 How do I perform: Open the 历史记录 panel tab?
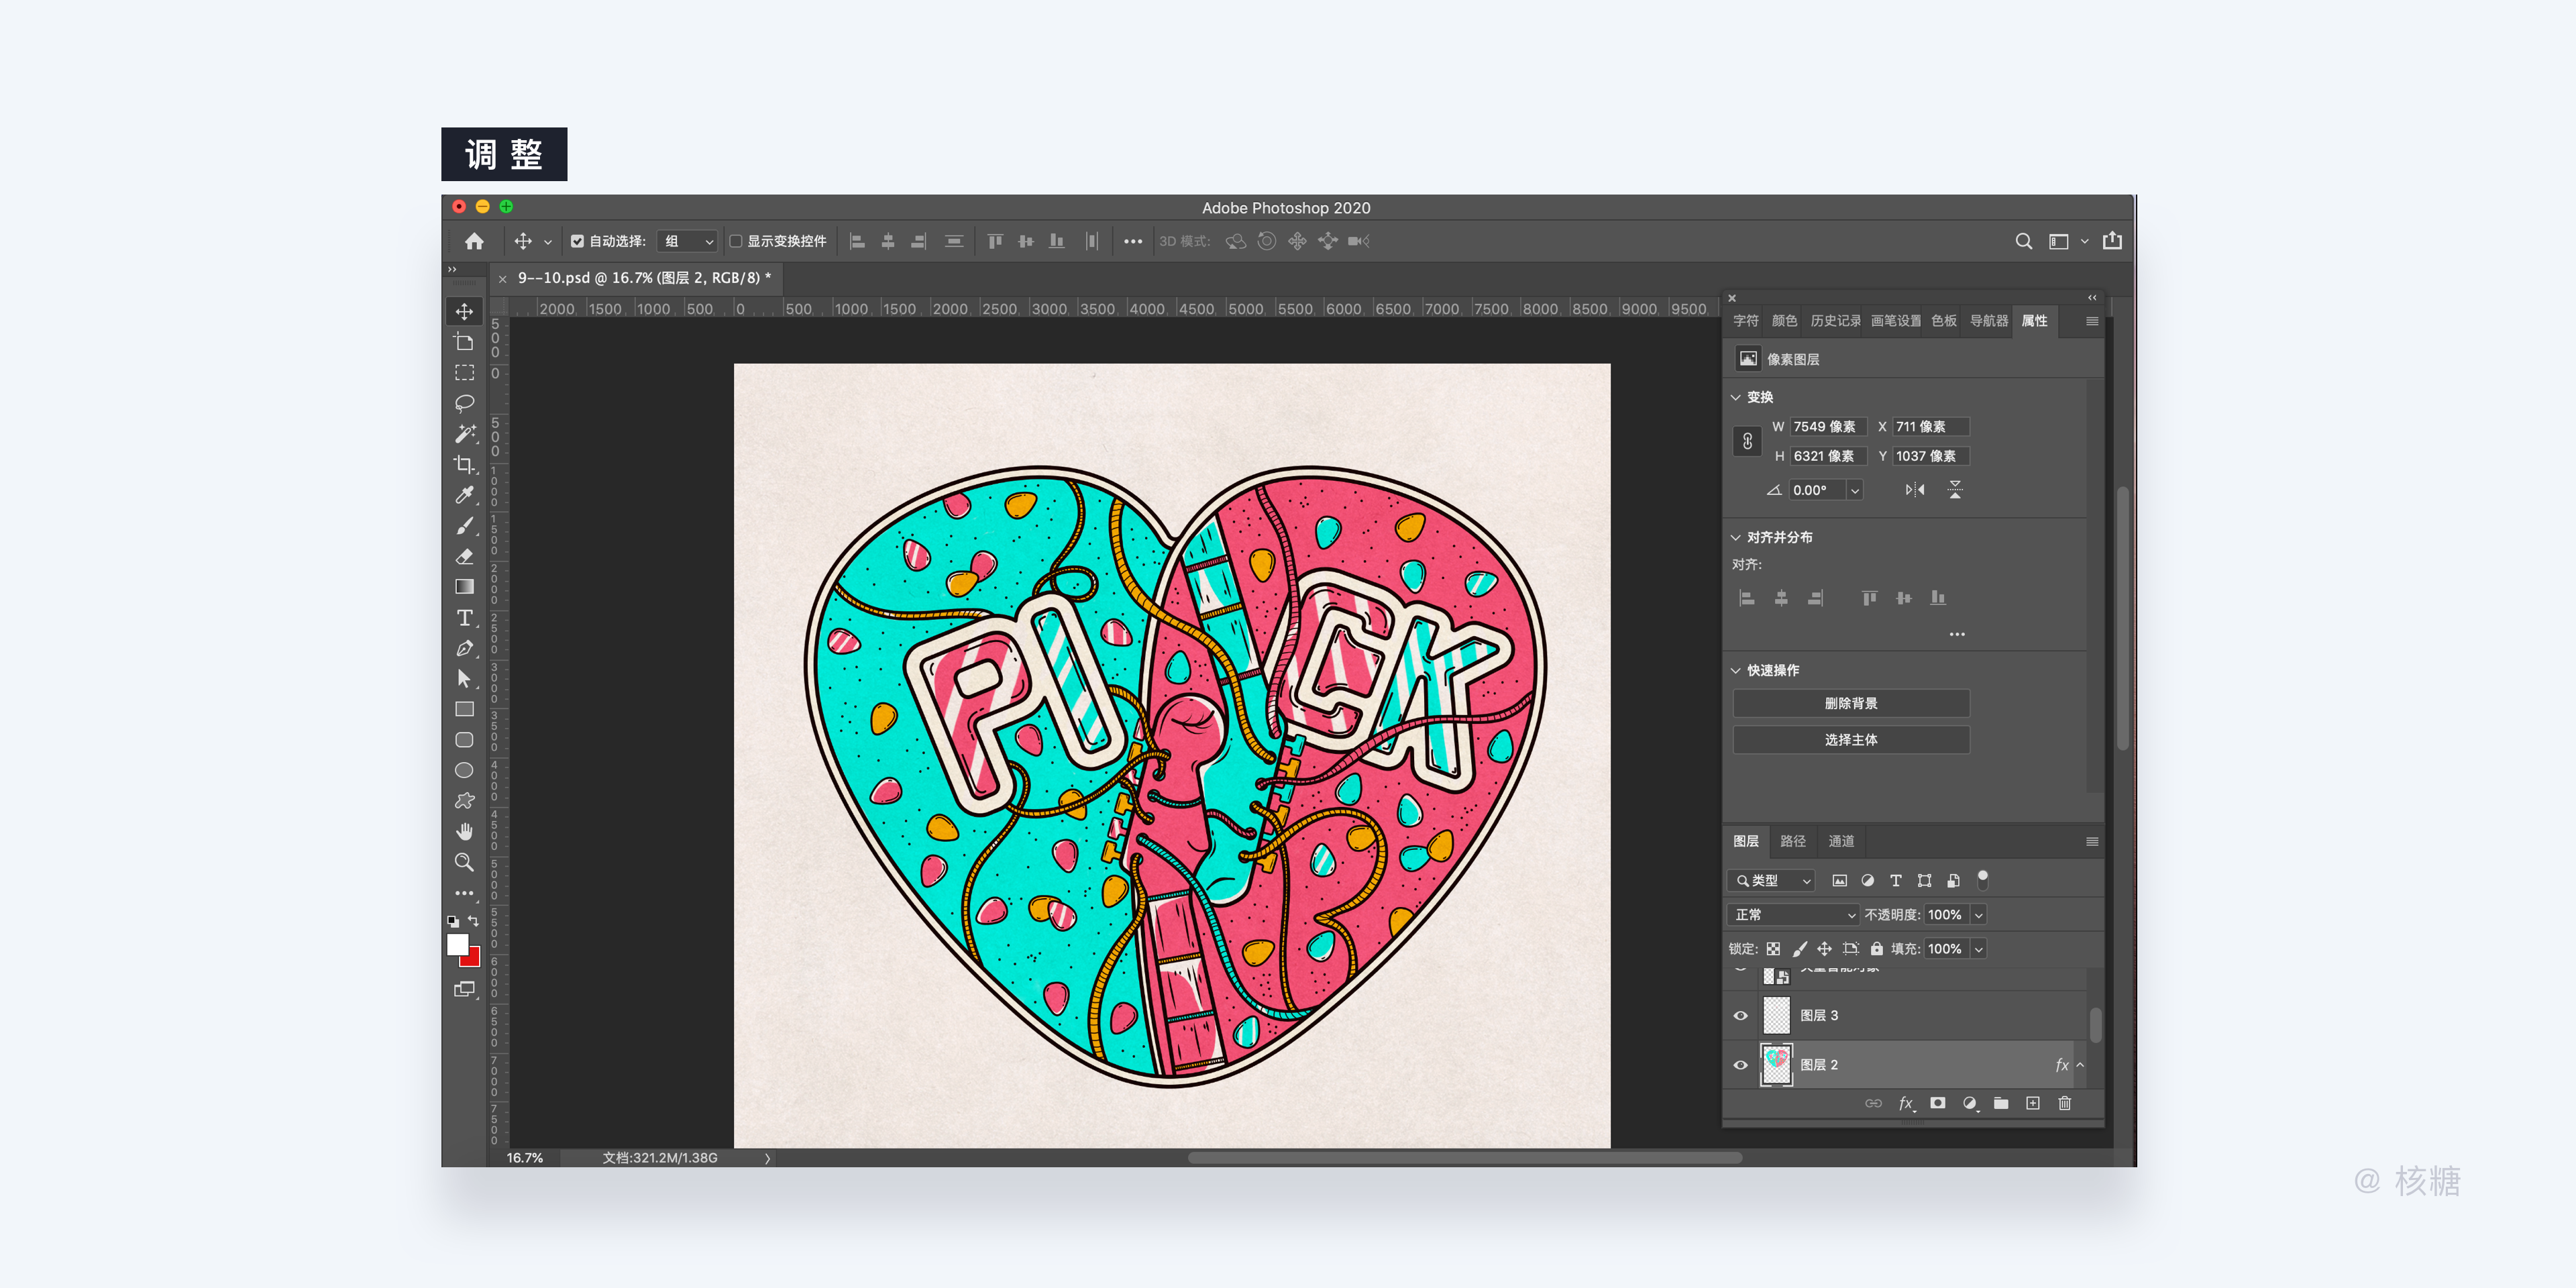click(1835, 321)
